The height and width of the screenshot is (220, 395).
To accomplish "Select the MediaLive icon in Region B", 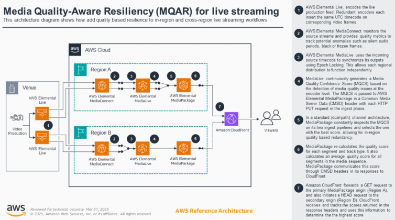I will coord(143,147).
